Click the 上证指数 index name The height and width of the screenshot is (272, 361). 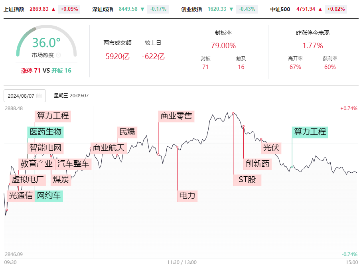point(14,9)
